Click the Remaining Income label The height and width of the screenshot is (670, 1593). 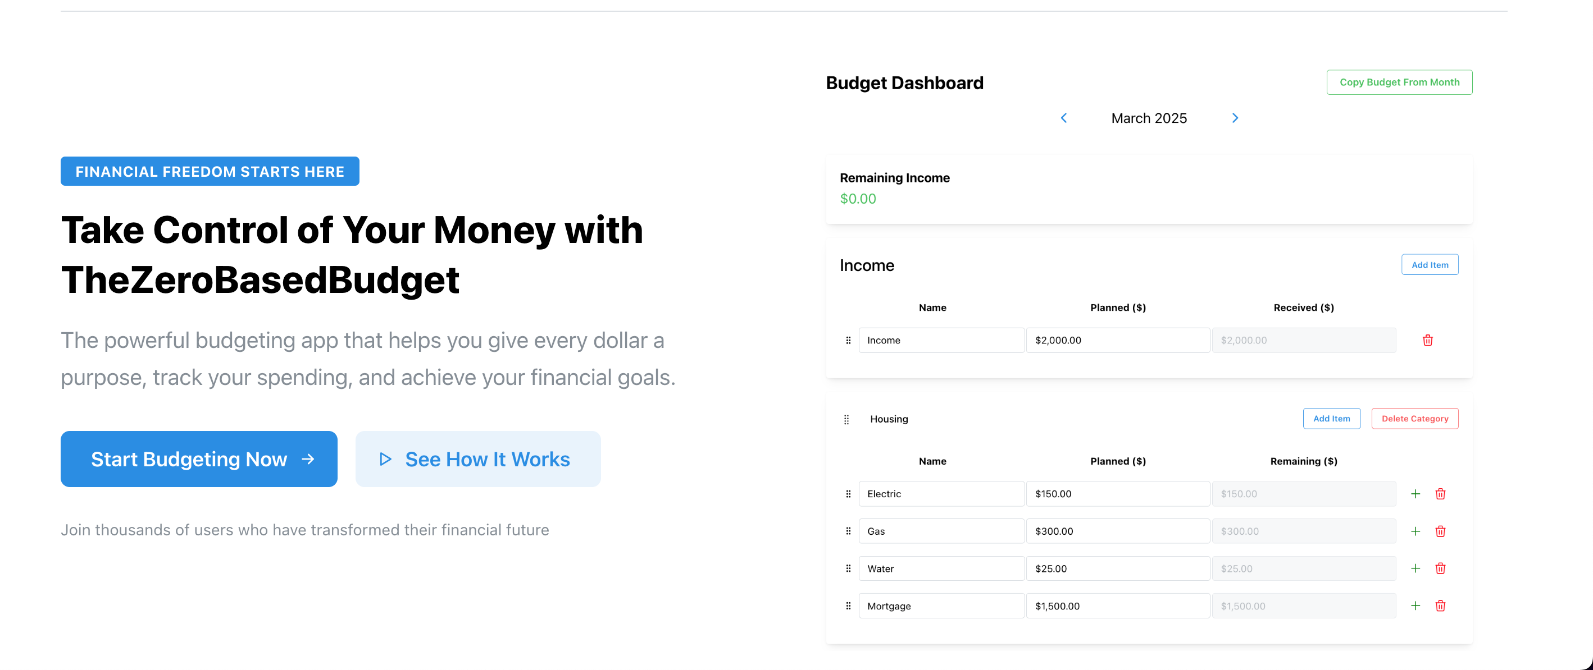click(894, 178)
